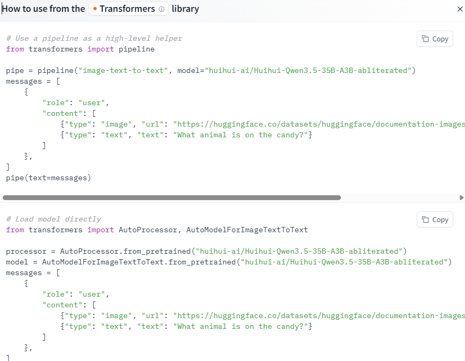The height and width of the screenshot is (361, 465).
Task: Click the "image-text-to-text" string in pipeline call
Action: coord(123,70)
